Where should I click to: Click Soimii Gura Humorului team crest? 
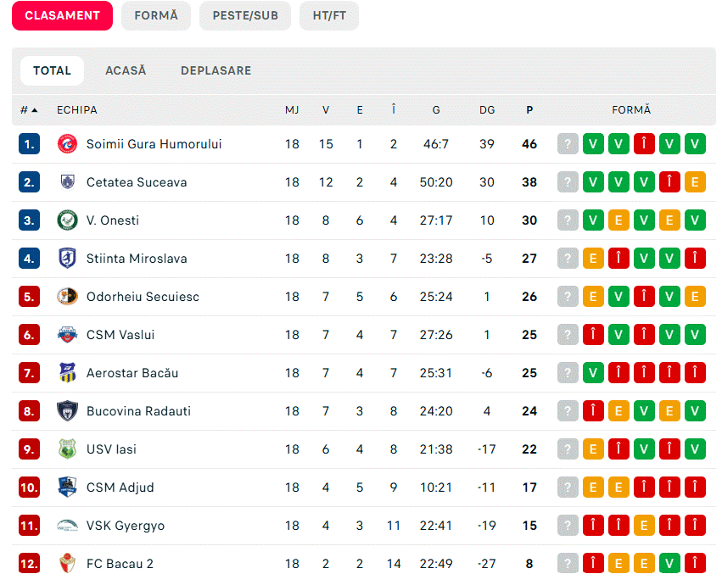coord(67,144)
